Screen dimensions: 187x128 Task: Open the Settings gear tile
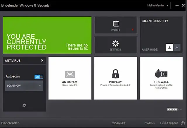coord(116,45)
